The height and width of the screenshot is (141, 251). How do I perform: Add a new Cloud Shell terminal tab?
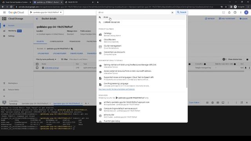pos(86,103)
